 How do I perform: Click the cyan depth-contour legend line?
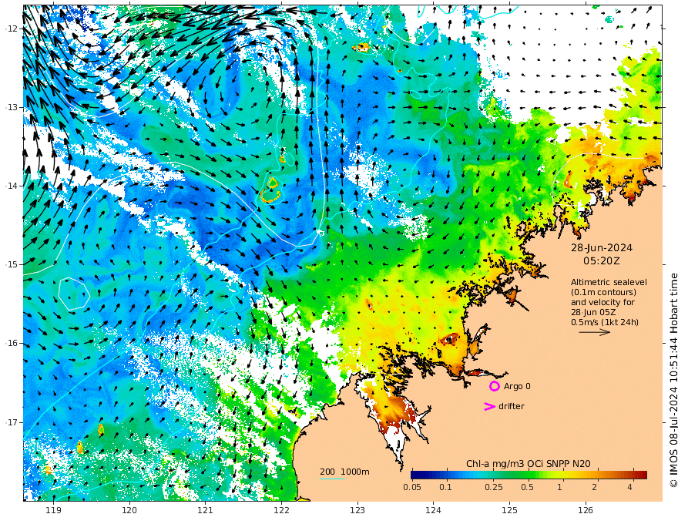332,479
